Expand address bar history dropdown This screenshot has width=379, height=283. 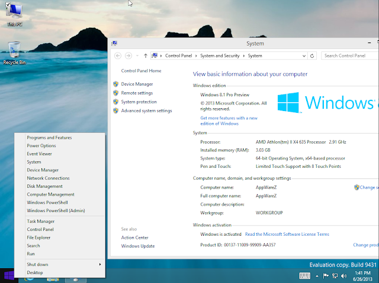304,56
